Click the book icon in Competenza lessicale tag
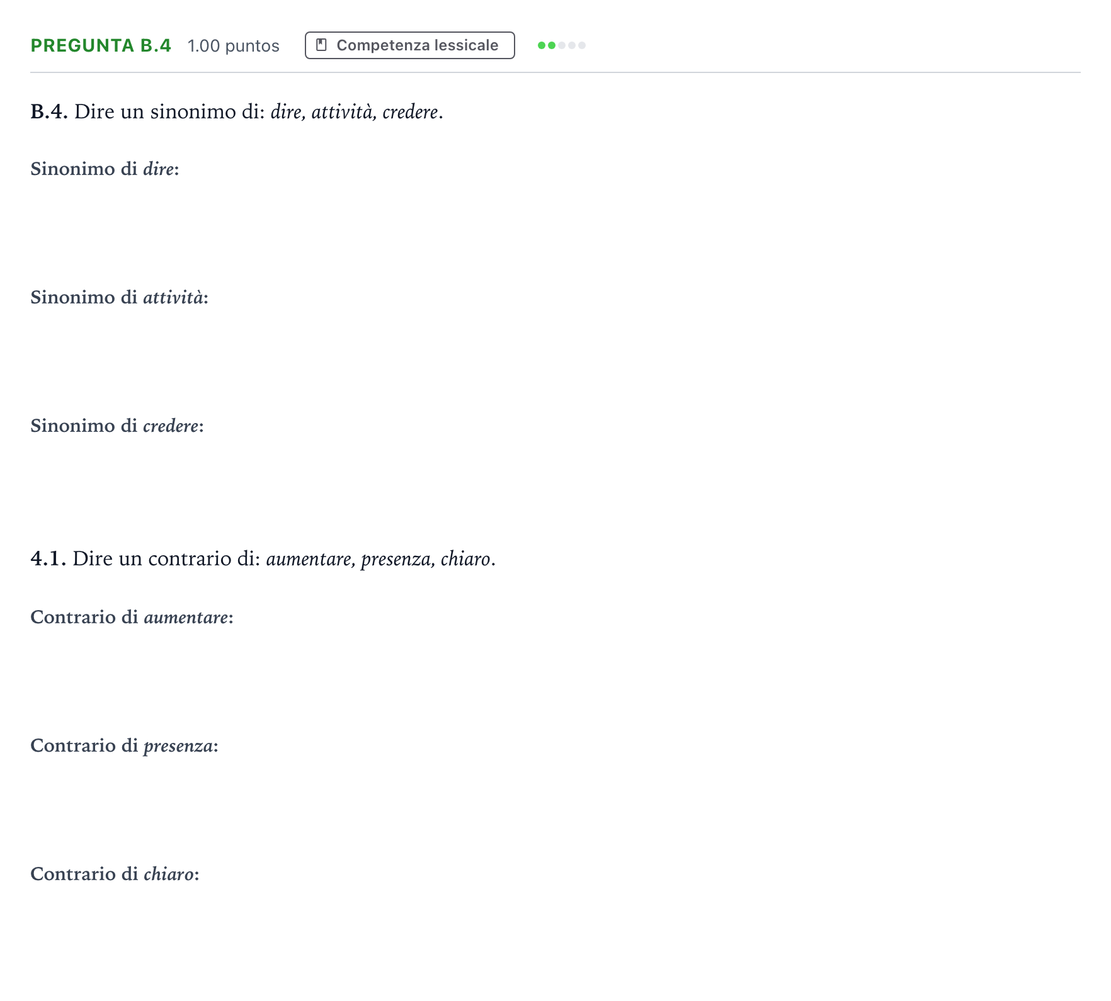Screen dimensions: 1111x1001 click(321, 45)
